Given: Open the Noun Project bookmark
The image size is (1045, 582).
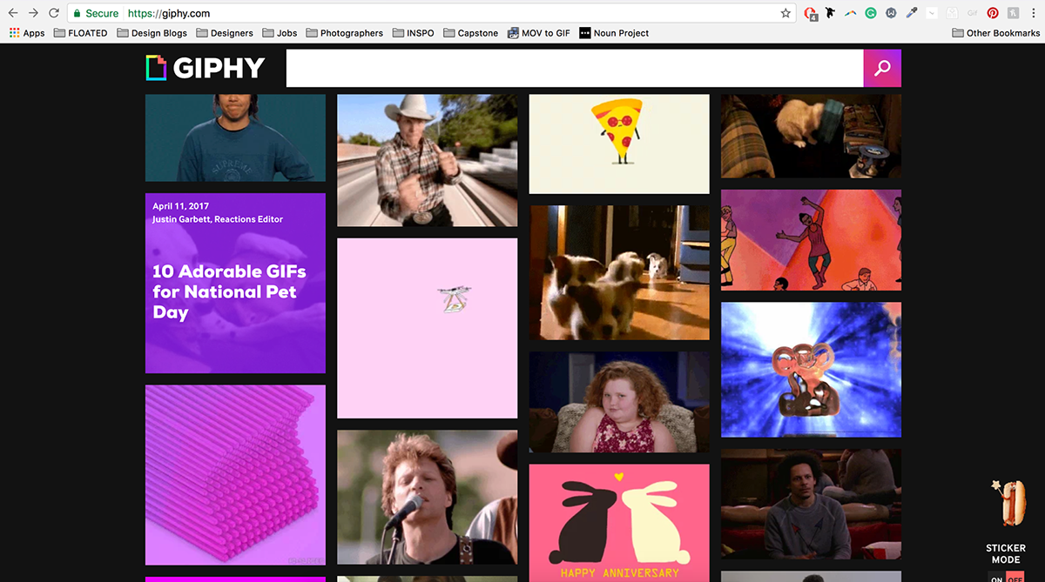Looking at the screenshot, I should (614, 33).
